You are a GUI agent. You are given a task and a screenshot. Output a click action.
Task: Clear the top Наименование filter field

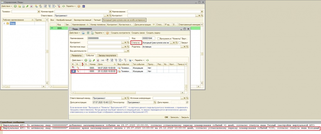(202, 12)
